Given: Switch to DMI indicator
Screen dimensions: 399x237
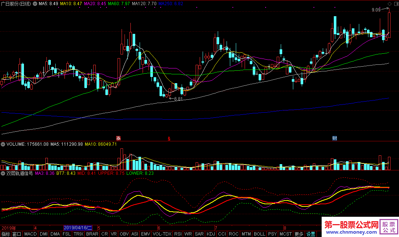Looking at the screenshot, I should pyautogui.click(x=44, y=234).
